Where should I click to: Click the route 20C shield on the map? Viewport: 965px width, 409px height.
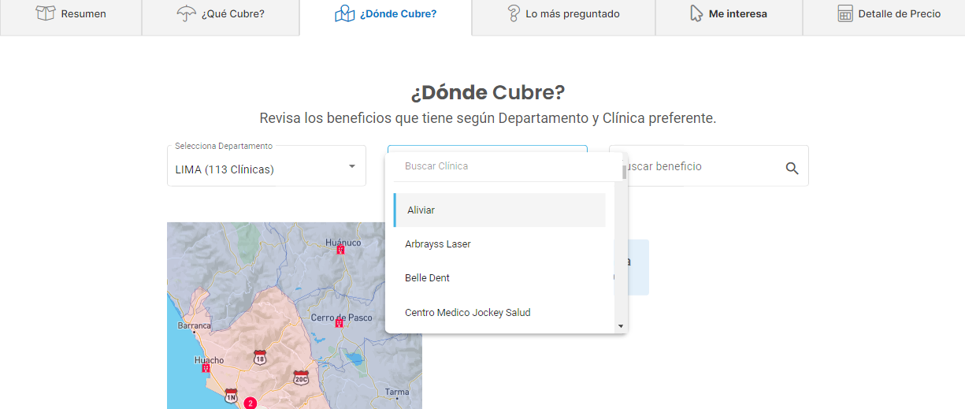point(301,377)
